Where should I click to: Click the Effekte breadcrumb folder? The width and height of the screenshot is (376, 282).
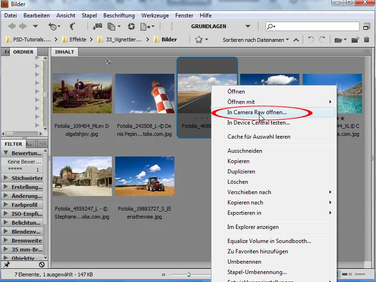click(74, 39)
